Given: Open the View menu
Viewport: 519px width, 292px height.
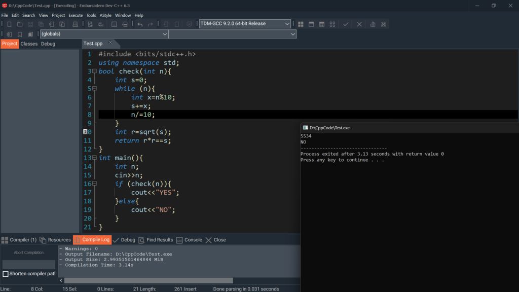Looking at the screenshot, I should click(x=44, y=15).
